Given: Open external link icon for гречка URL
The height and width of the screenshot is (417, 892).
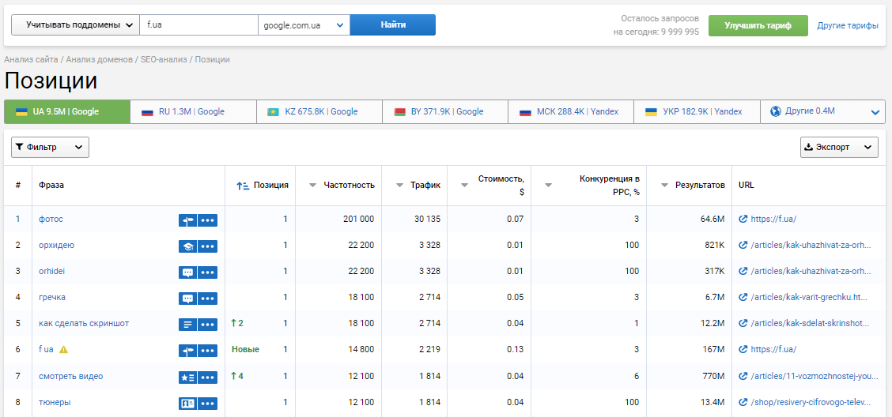Looking at the screenshot, I should click(743, 297).
